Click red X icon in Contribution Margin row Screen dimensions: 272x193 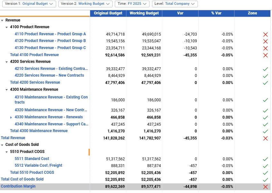[265, 187]
